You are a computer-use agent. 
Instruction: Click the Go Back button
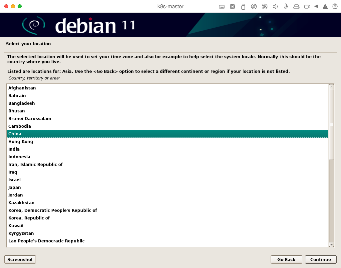(286, 260)
